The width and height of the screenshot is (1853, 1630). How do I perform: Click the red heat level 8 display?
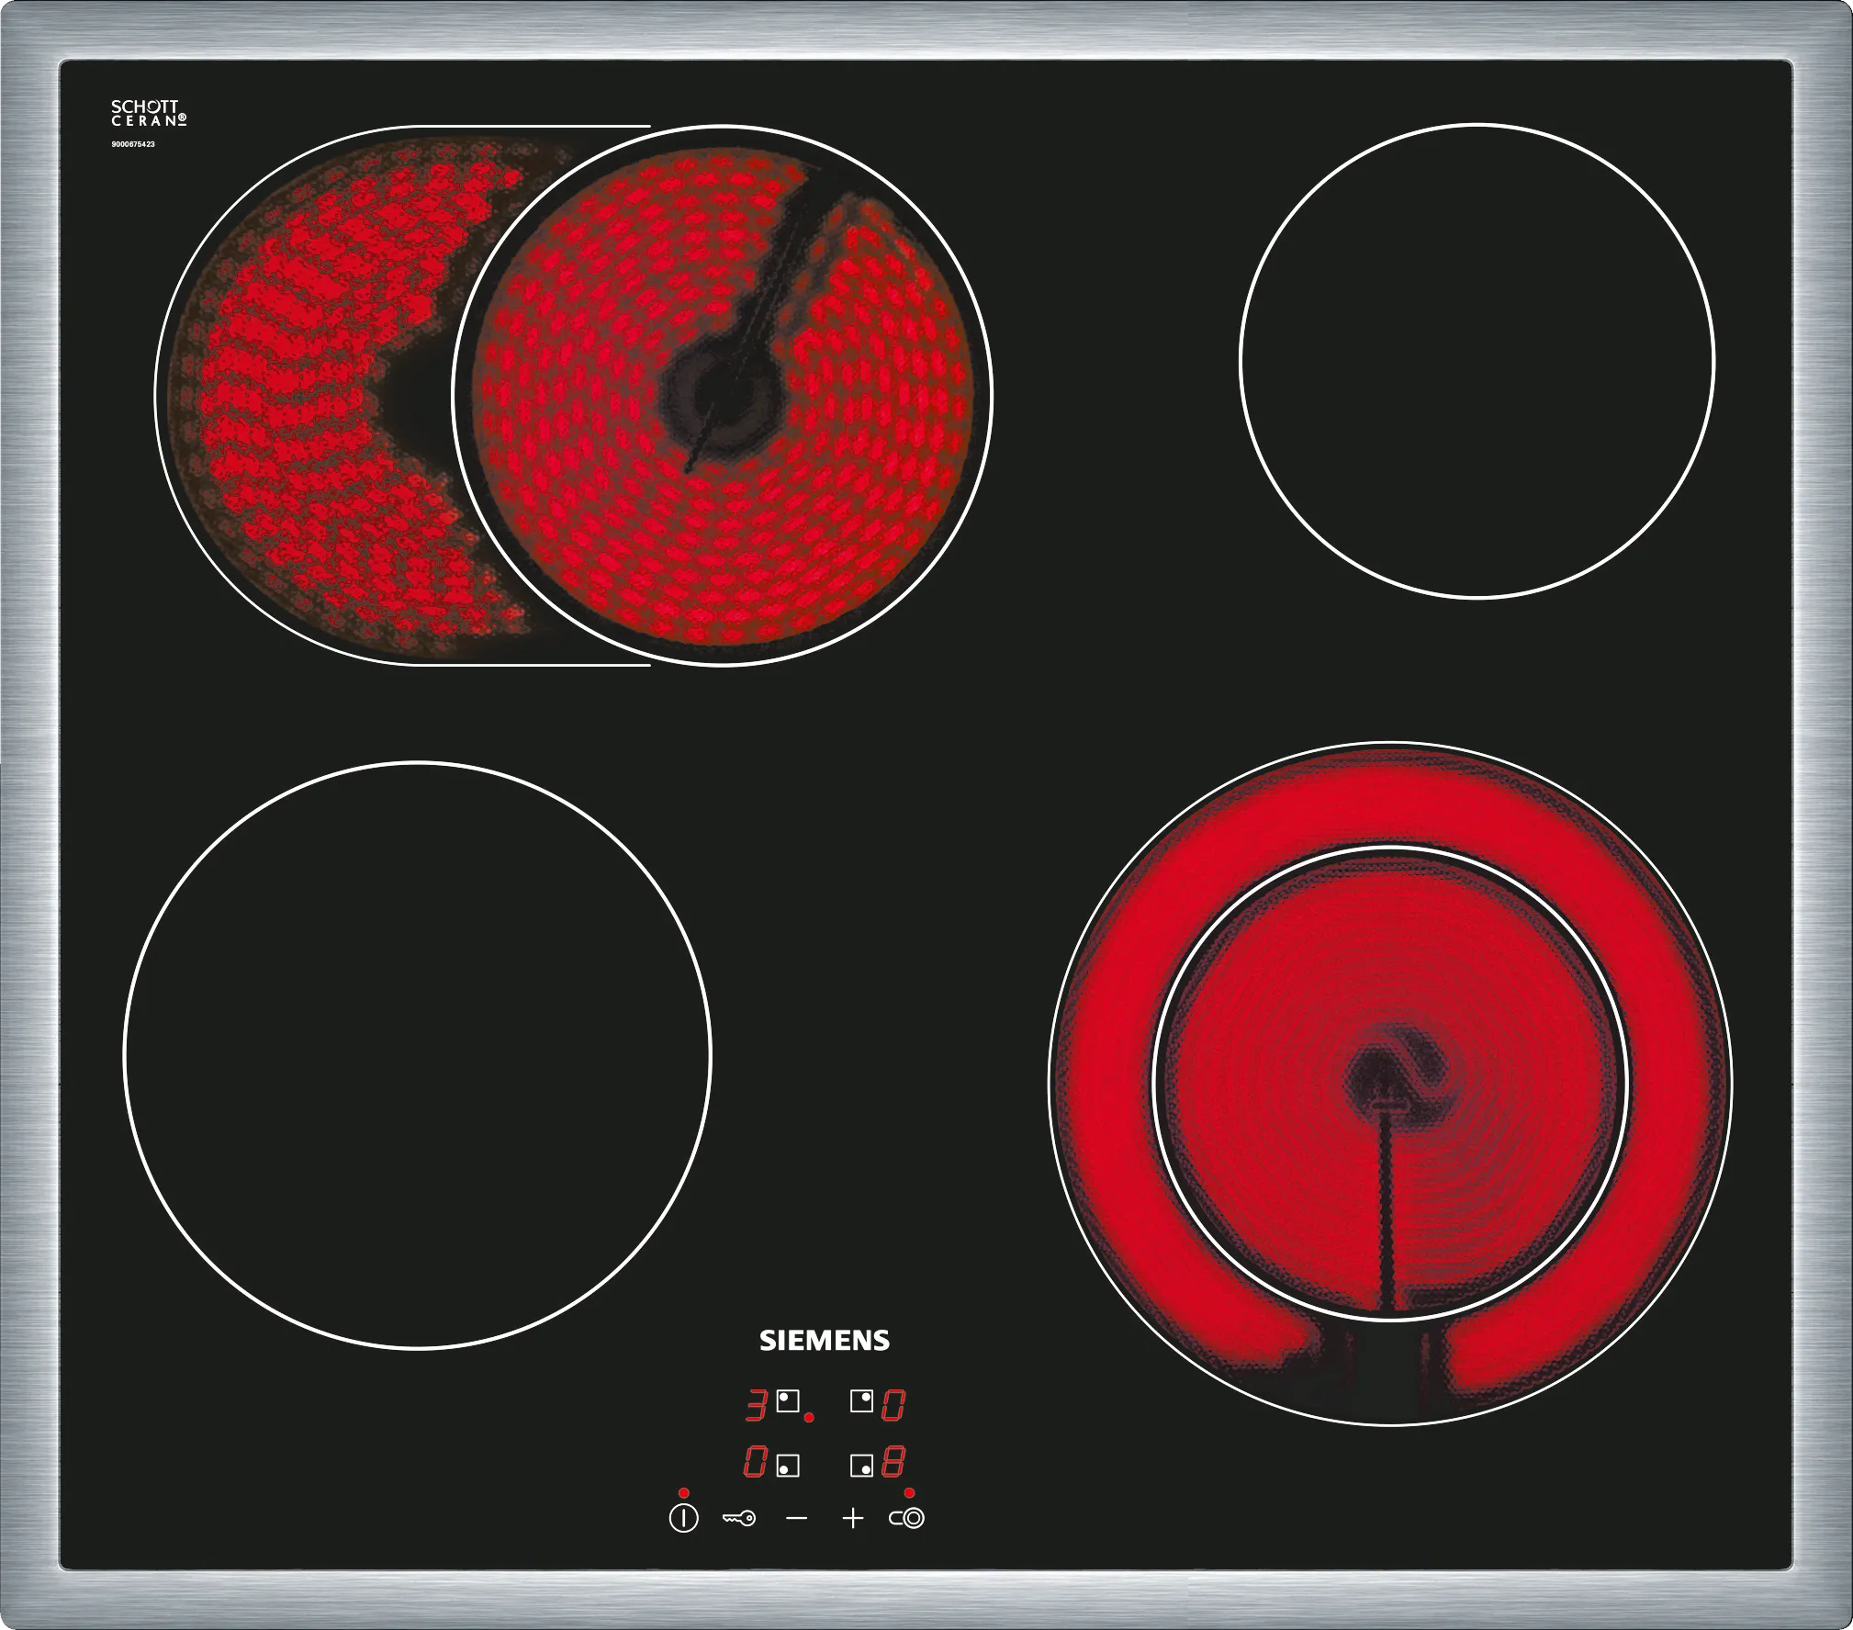click(893, 1463)
